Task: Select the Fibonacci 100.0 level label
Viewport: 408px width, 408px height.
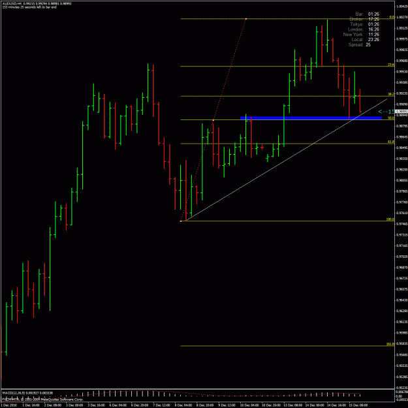Action: [390, 219]
